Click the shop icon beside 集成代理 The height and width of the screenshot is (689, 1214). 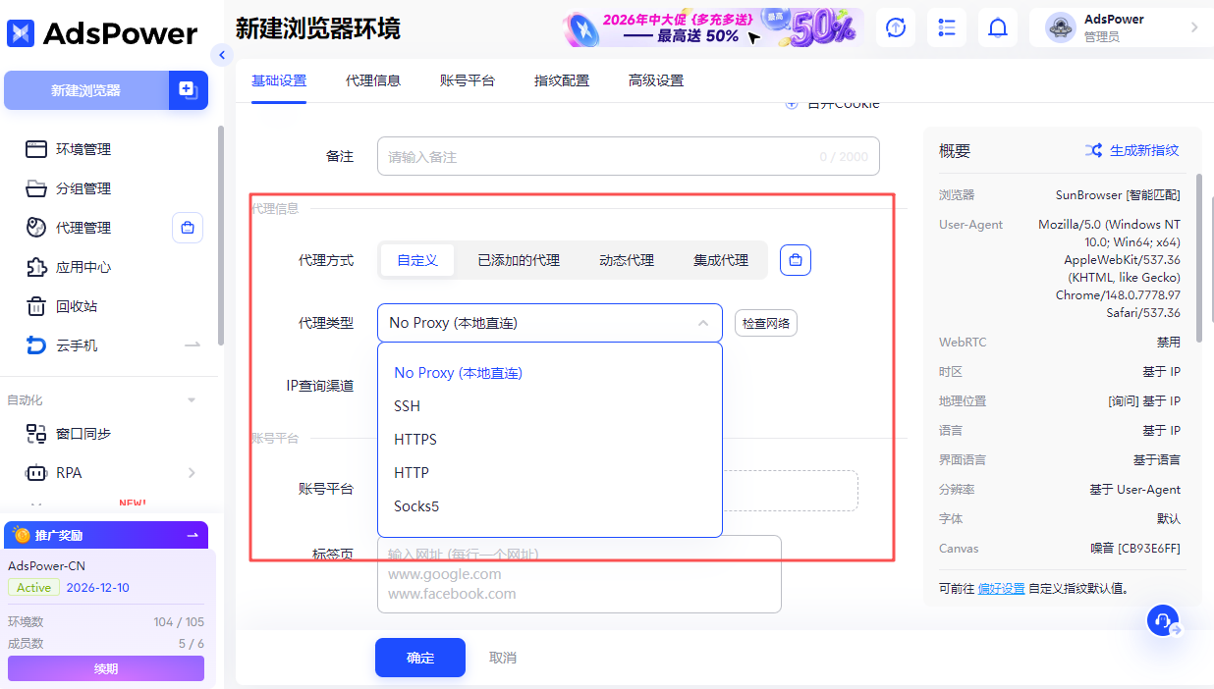click(796, 260)
